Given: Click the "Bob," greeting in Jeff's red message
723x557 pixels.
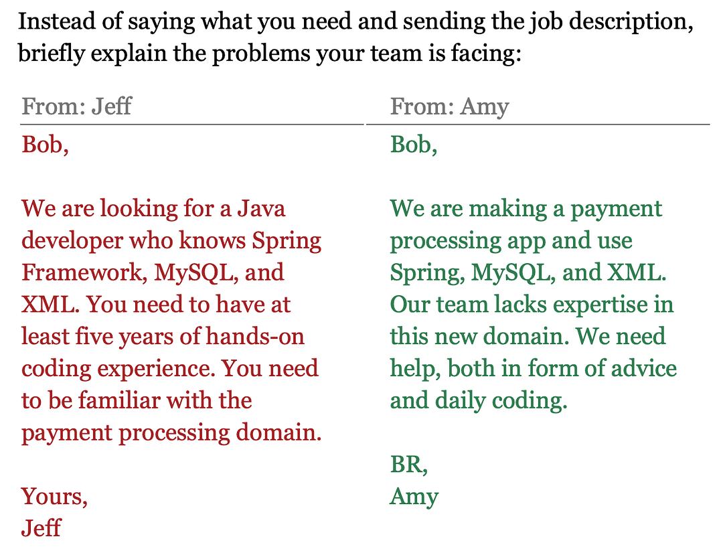Looking at the screenshot, I should [x=45, y=145].
